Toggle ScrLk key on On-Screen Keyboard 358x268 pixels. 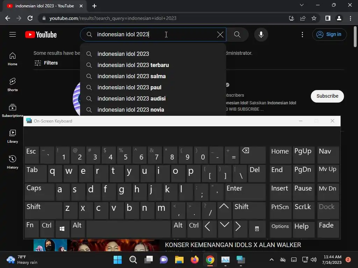coord(303,210)
